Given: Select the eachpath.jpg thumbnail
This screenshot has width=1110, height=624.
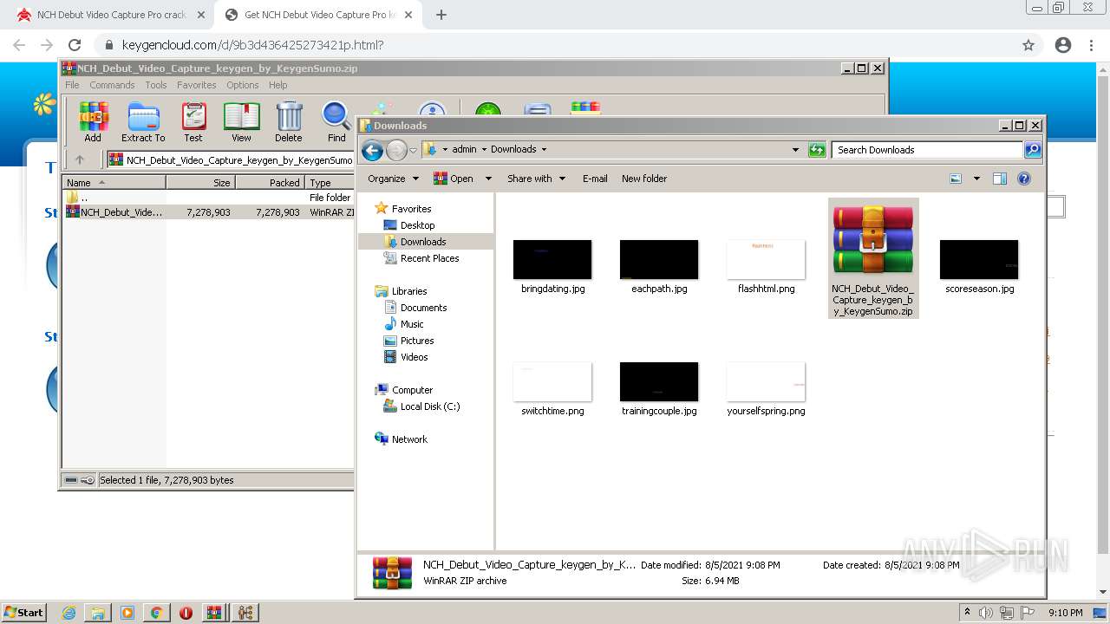Looking at the screenshot, I should click(x=659, y=259).
